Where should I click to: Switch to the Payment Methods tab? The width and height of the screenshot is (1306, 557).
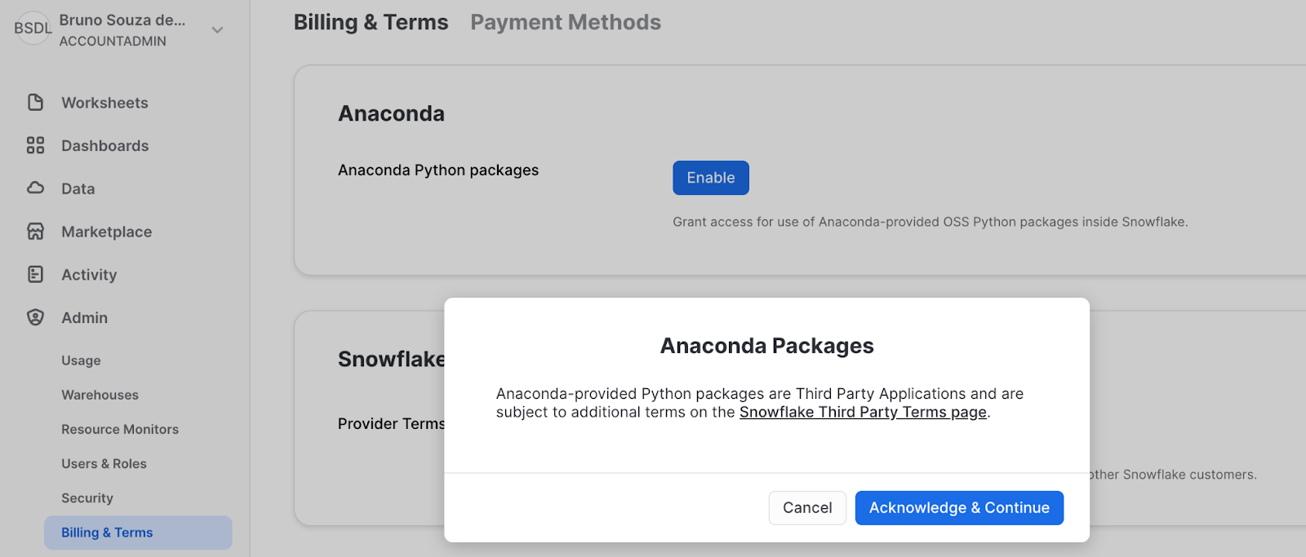565,23
